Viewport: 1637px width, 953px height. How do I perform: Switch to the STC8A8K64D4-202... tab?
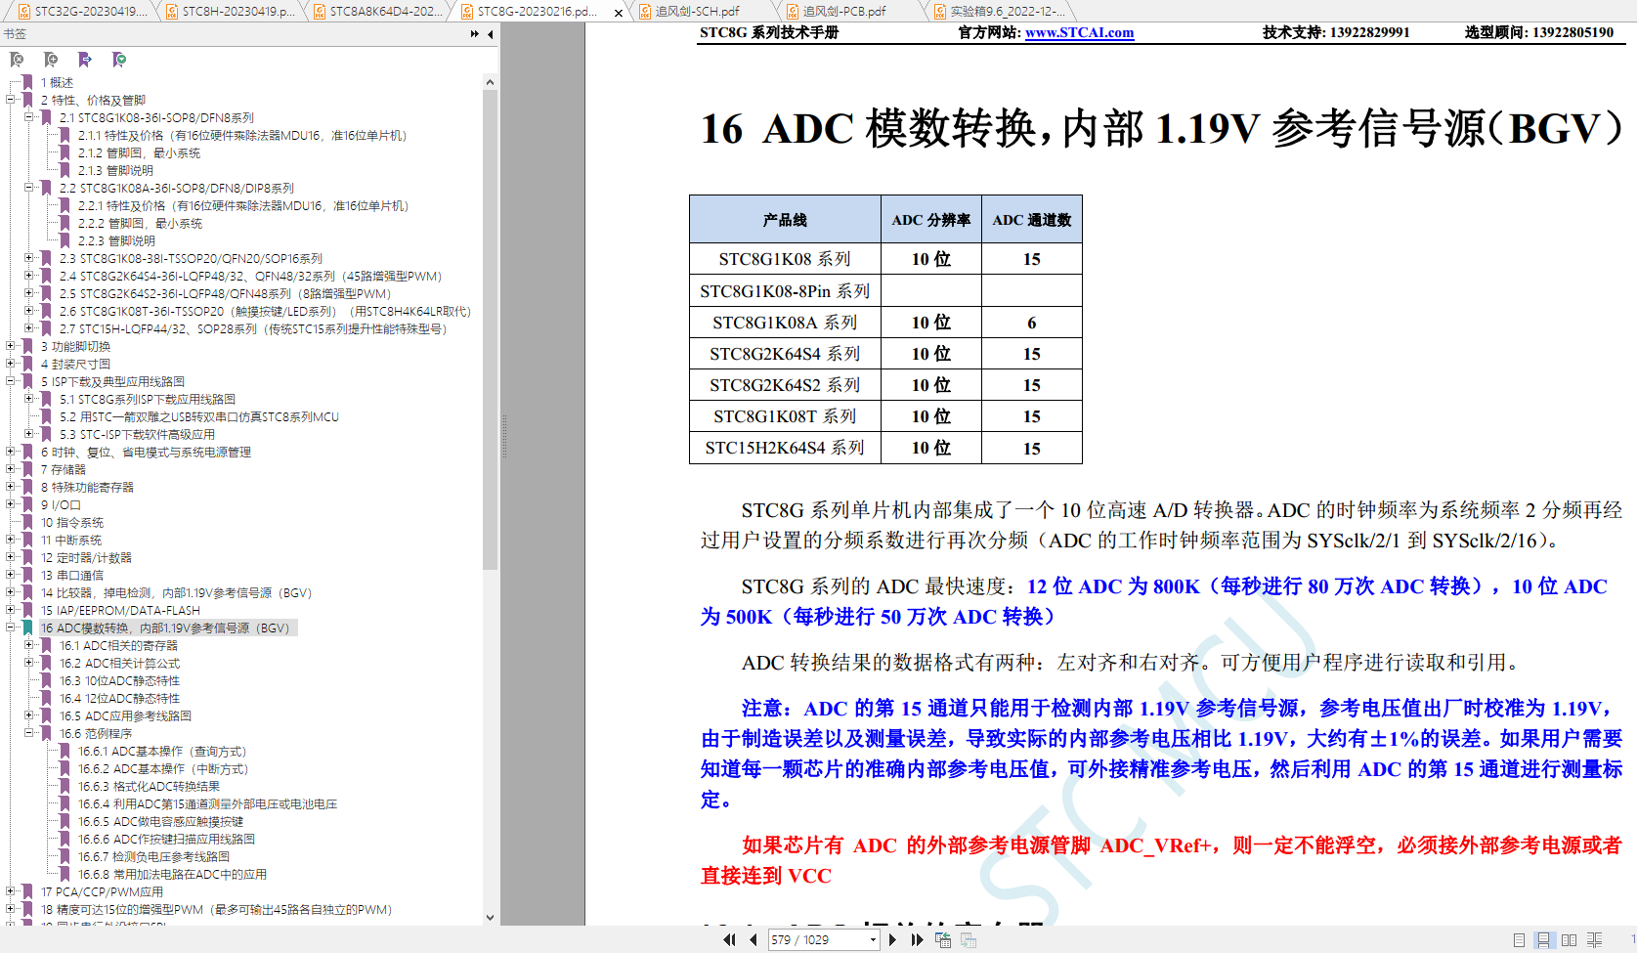click(378, 12)
